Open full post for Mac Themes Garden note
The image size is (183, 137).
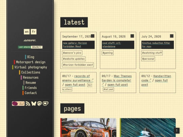coord(118,85)
